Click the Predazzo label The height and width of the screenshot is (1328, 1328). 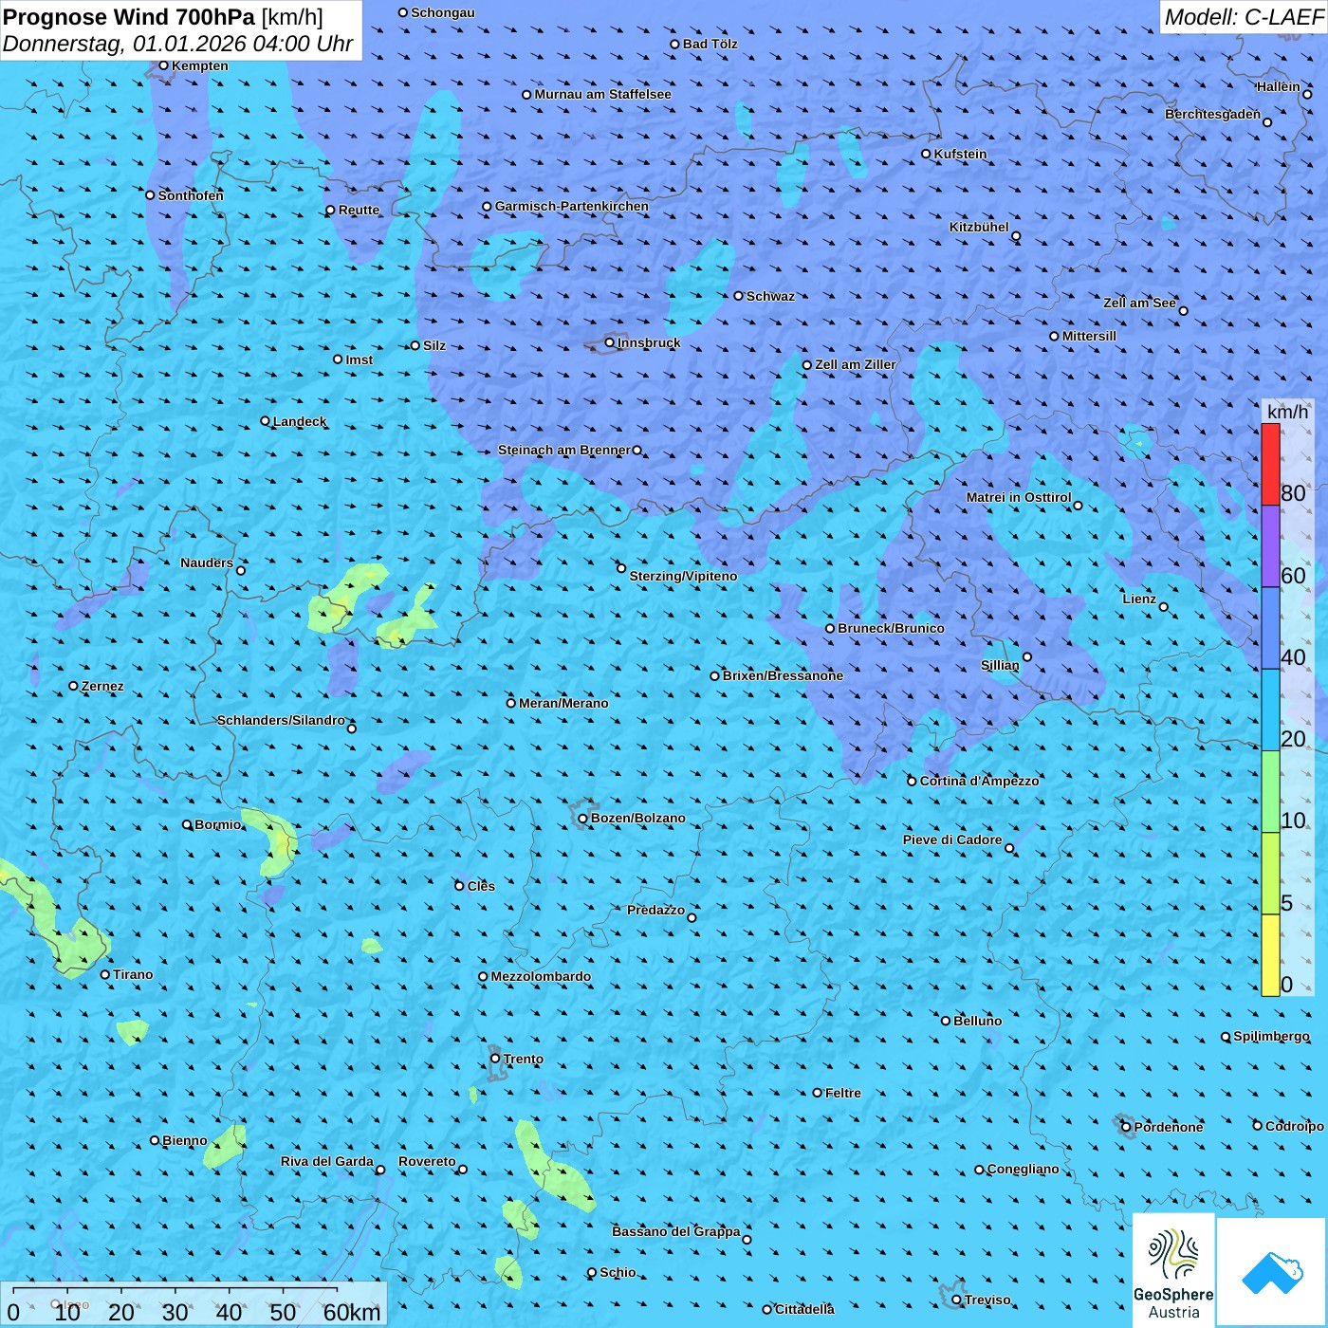pyautogui.click(x=655, y=910)
